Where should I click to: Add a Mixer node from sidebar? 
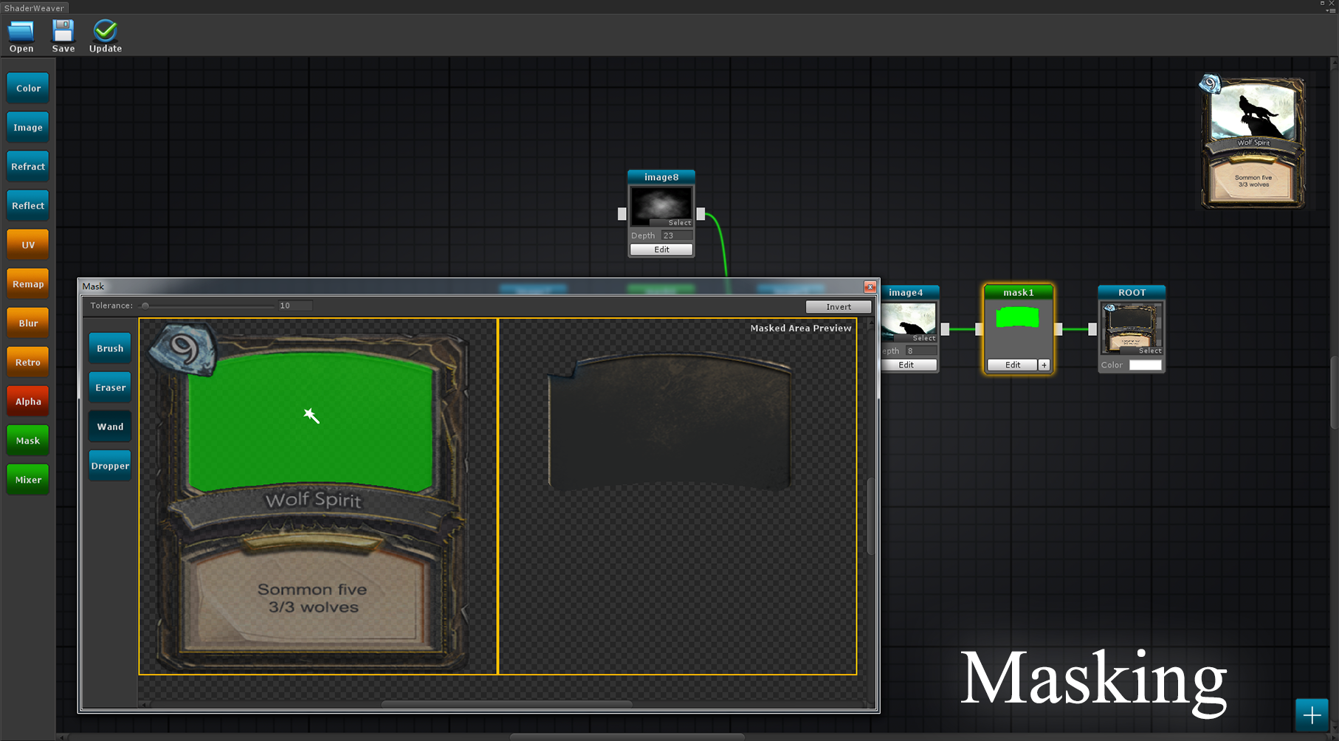(28, 479)
